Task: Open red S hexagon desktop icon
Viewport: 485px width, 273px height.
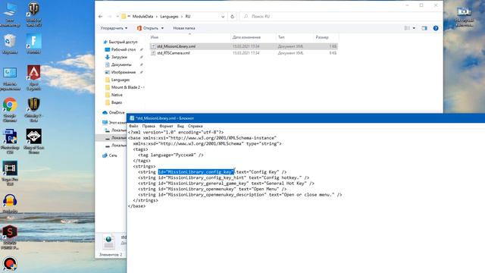Action: pos(10,237)
